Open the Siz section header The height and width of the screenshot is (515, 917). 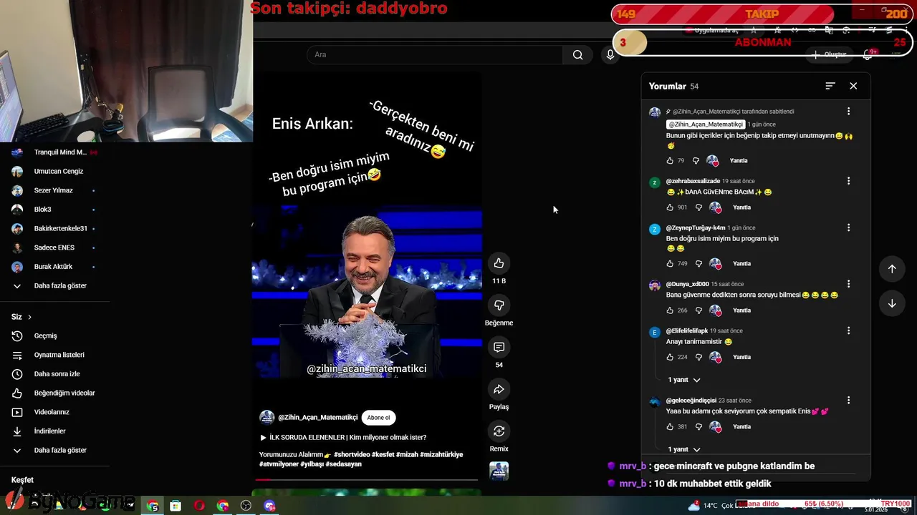pyautogui.click(x=21, y=317)
